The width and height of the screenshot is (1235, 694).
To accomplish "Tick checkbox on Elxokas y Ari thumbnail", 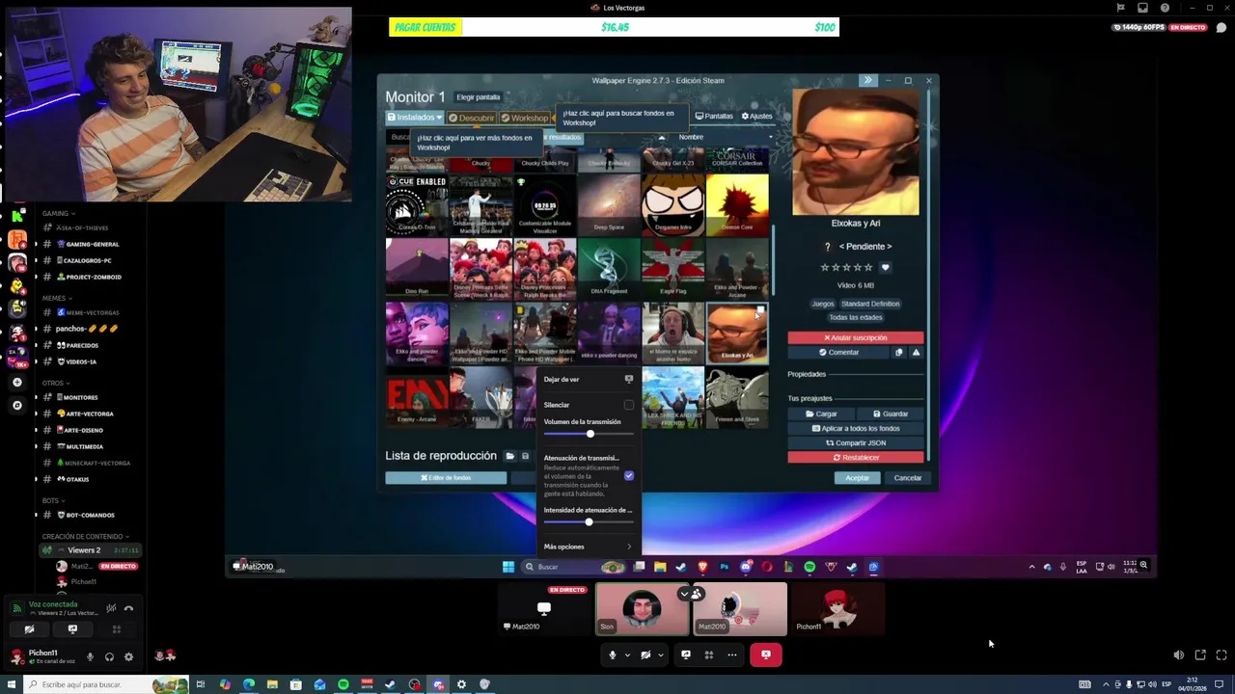I will pyautogui.click(x=760, y=310).
